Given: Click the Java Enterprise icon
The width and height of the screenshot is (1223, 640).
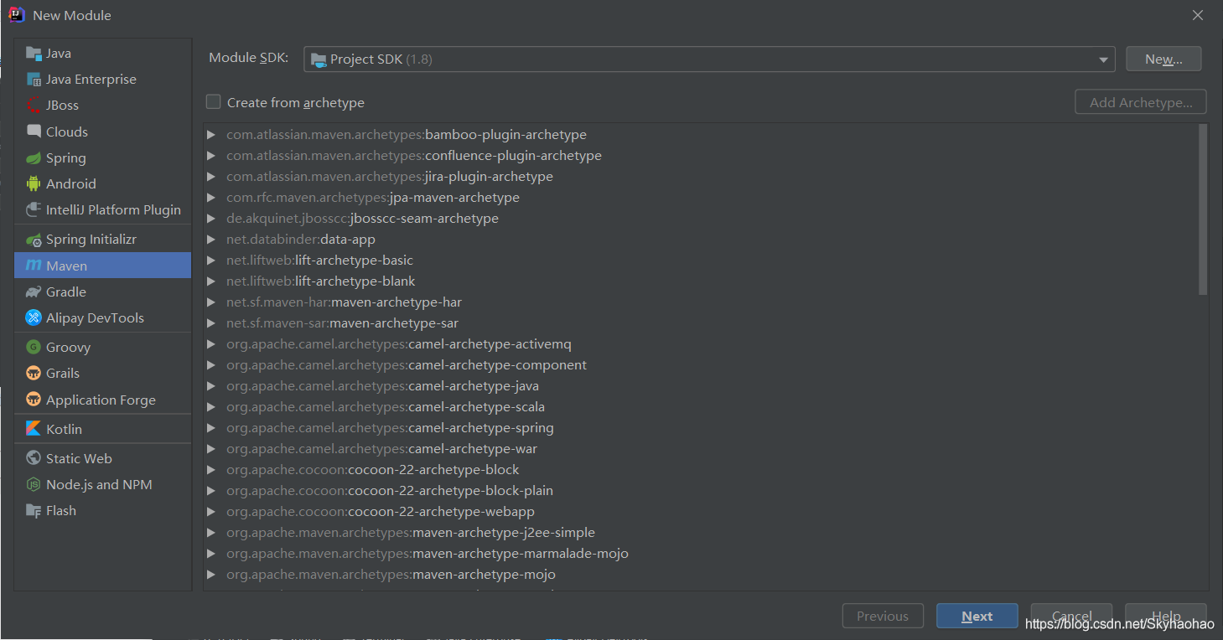Looking at the screenshot, I should click(x=34, y=80).
